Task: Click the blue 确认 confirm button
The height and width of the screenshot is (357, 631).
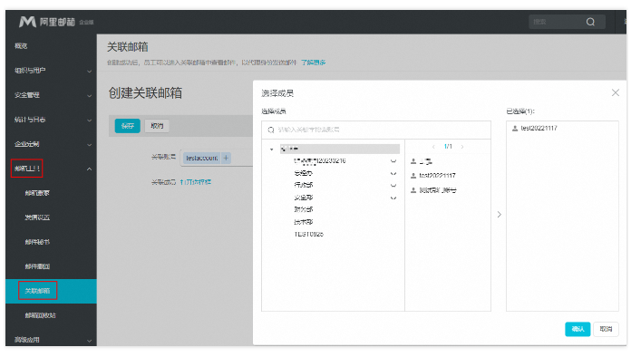Action: pyautogui.click(x=578, y=329)
